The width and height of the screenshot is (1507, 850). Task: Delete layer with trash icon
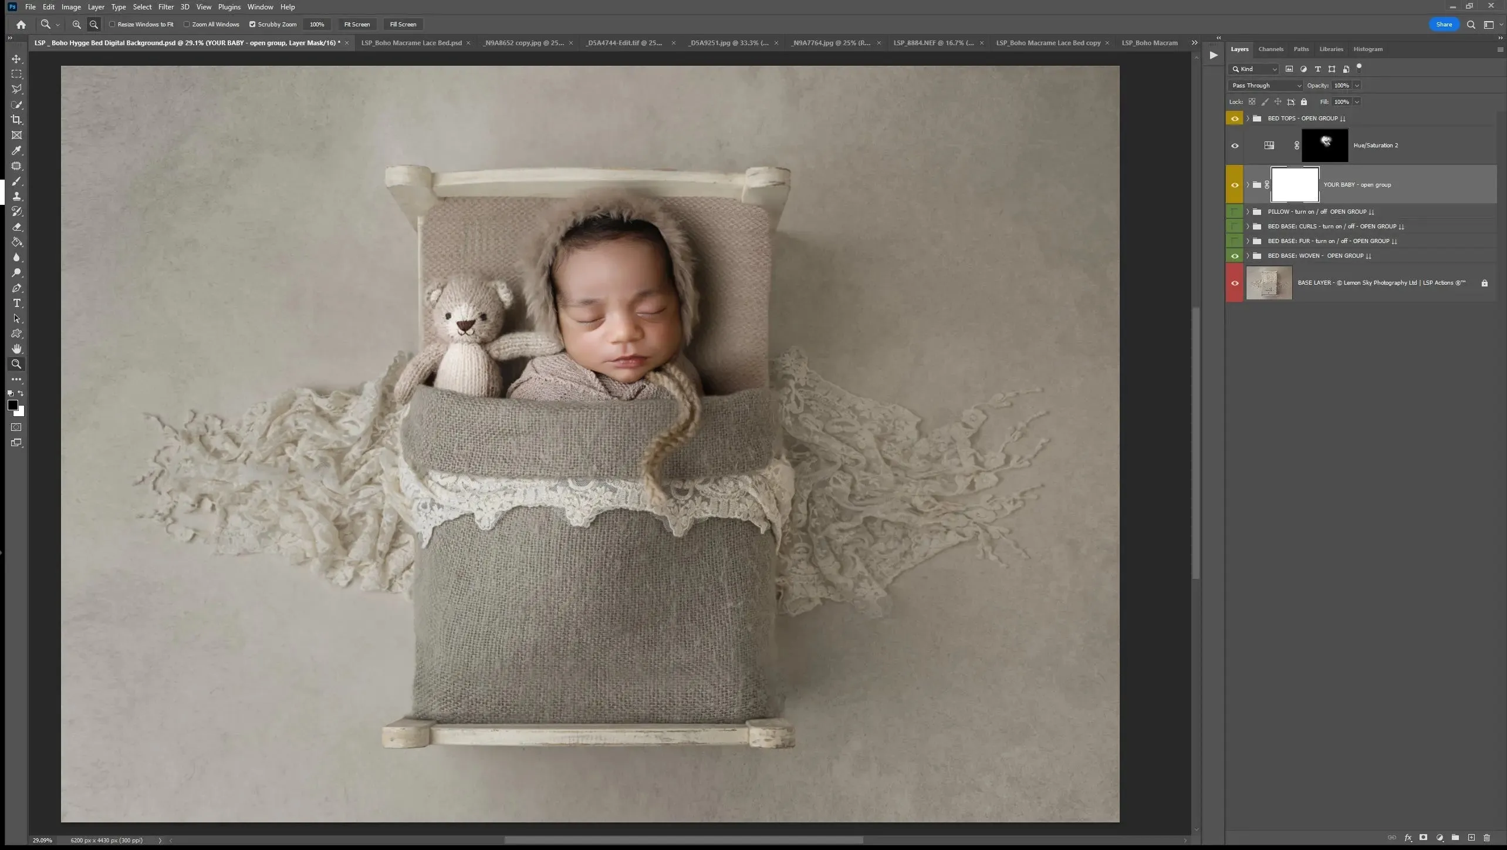point(1486,838)
